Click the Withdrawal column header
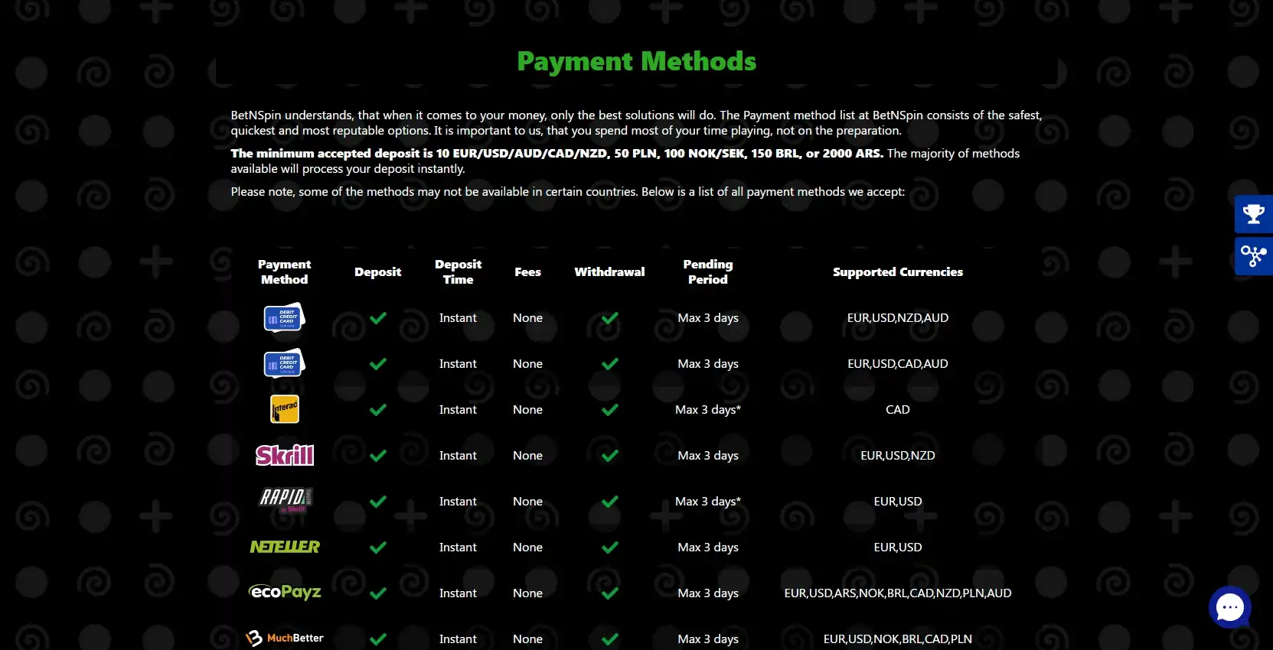1273x650 pixels. (609, 271)
